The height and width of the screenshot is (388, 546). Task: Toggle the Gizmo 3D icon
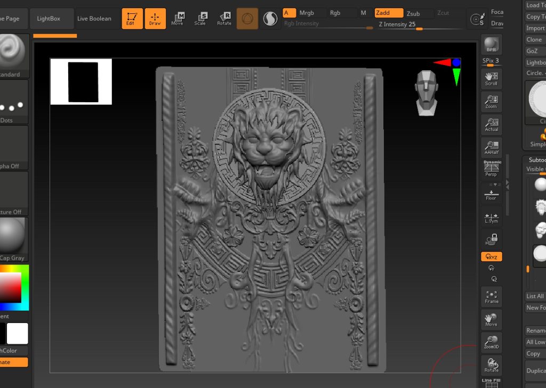(x=247, y=19)
